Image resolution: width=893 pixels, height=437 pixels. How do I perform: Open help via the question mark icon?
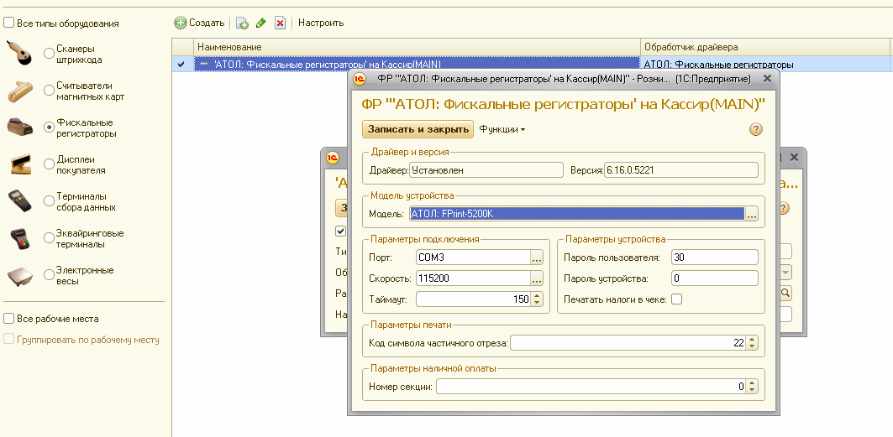(755, 129)
